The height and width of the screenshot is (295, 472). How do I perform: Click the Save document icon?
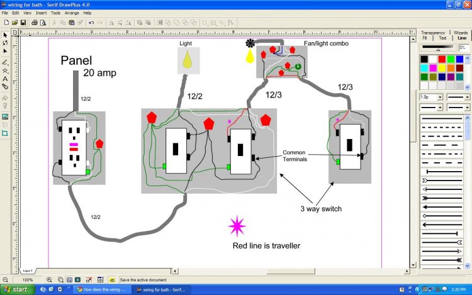click(x=23, y=22)
